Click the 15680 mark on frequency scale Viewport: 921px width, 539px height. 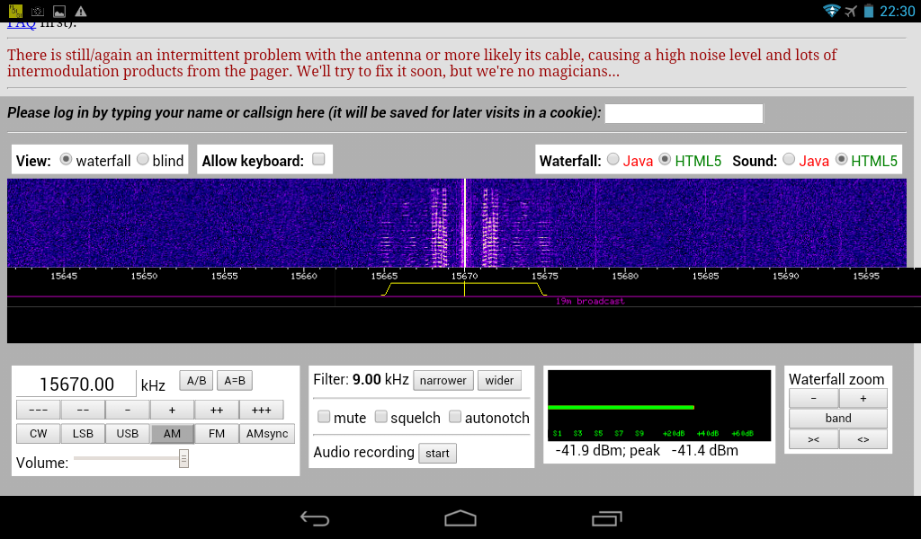pos(625,276)
